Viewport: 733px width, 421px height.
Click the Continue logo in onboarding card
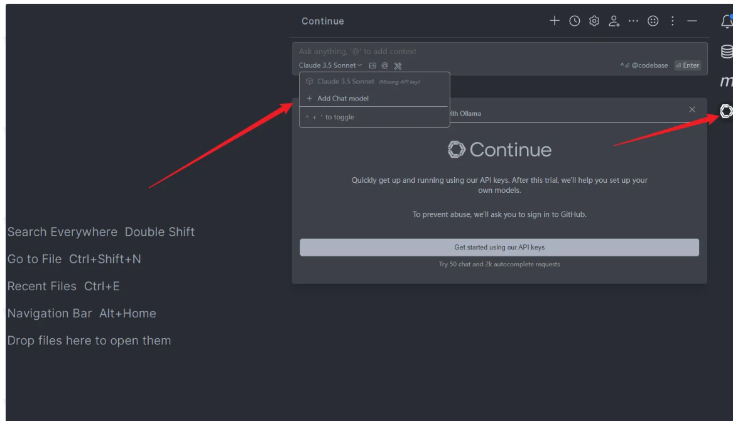click(x=499, y=150)
